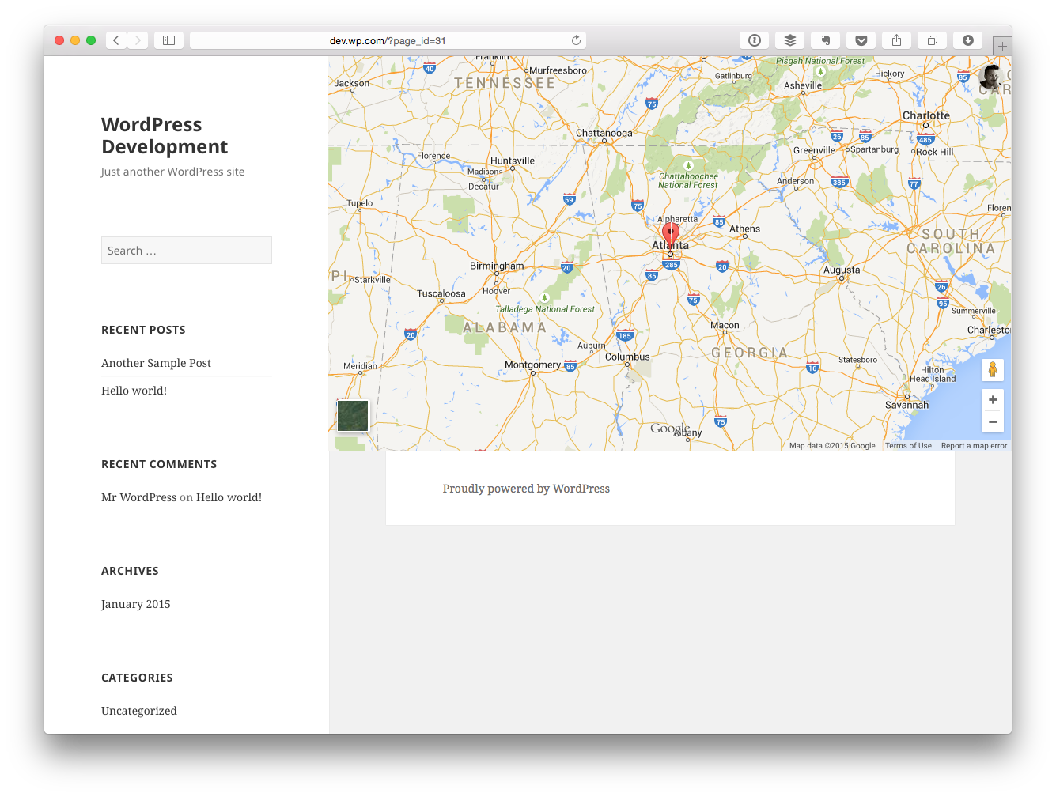Select the Uncategorized category
1056x797 pixels.
(138, 710)
